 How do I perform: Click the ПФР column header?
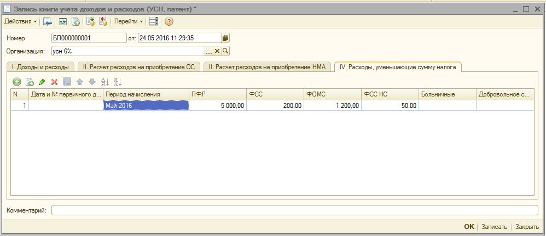(x=218, y=94)
